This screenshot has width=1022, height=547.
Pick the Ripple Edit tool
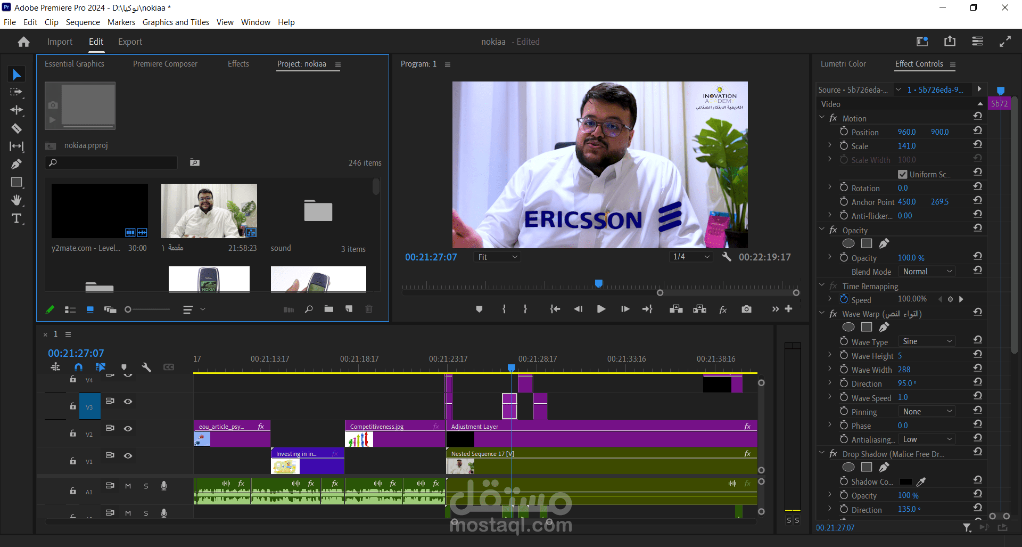17,110
